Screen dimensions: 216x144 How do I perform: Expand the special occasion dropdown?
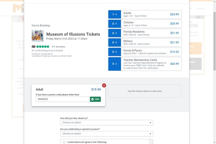[106, 134]
